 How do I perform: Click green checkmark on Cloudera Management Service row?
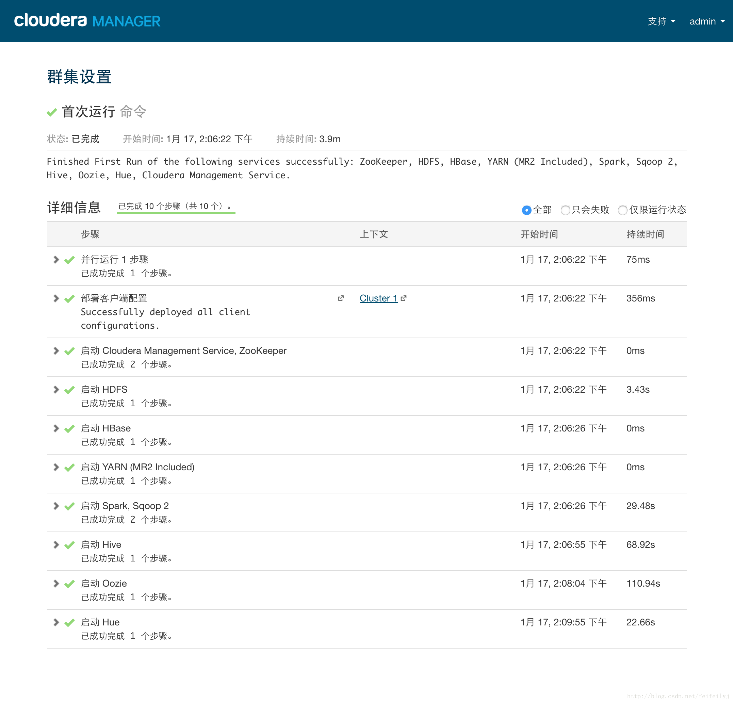[69, 351]
